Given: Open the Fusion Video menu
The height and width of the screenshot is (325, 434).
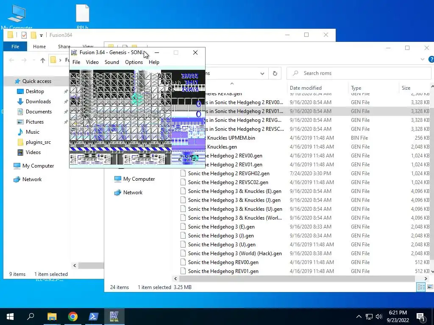Looking at the screenshot, I should 92,62.
